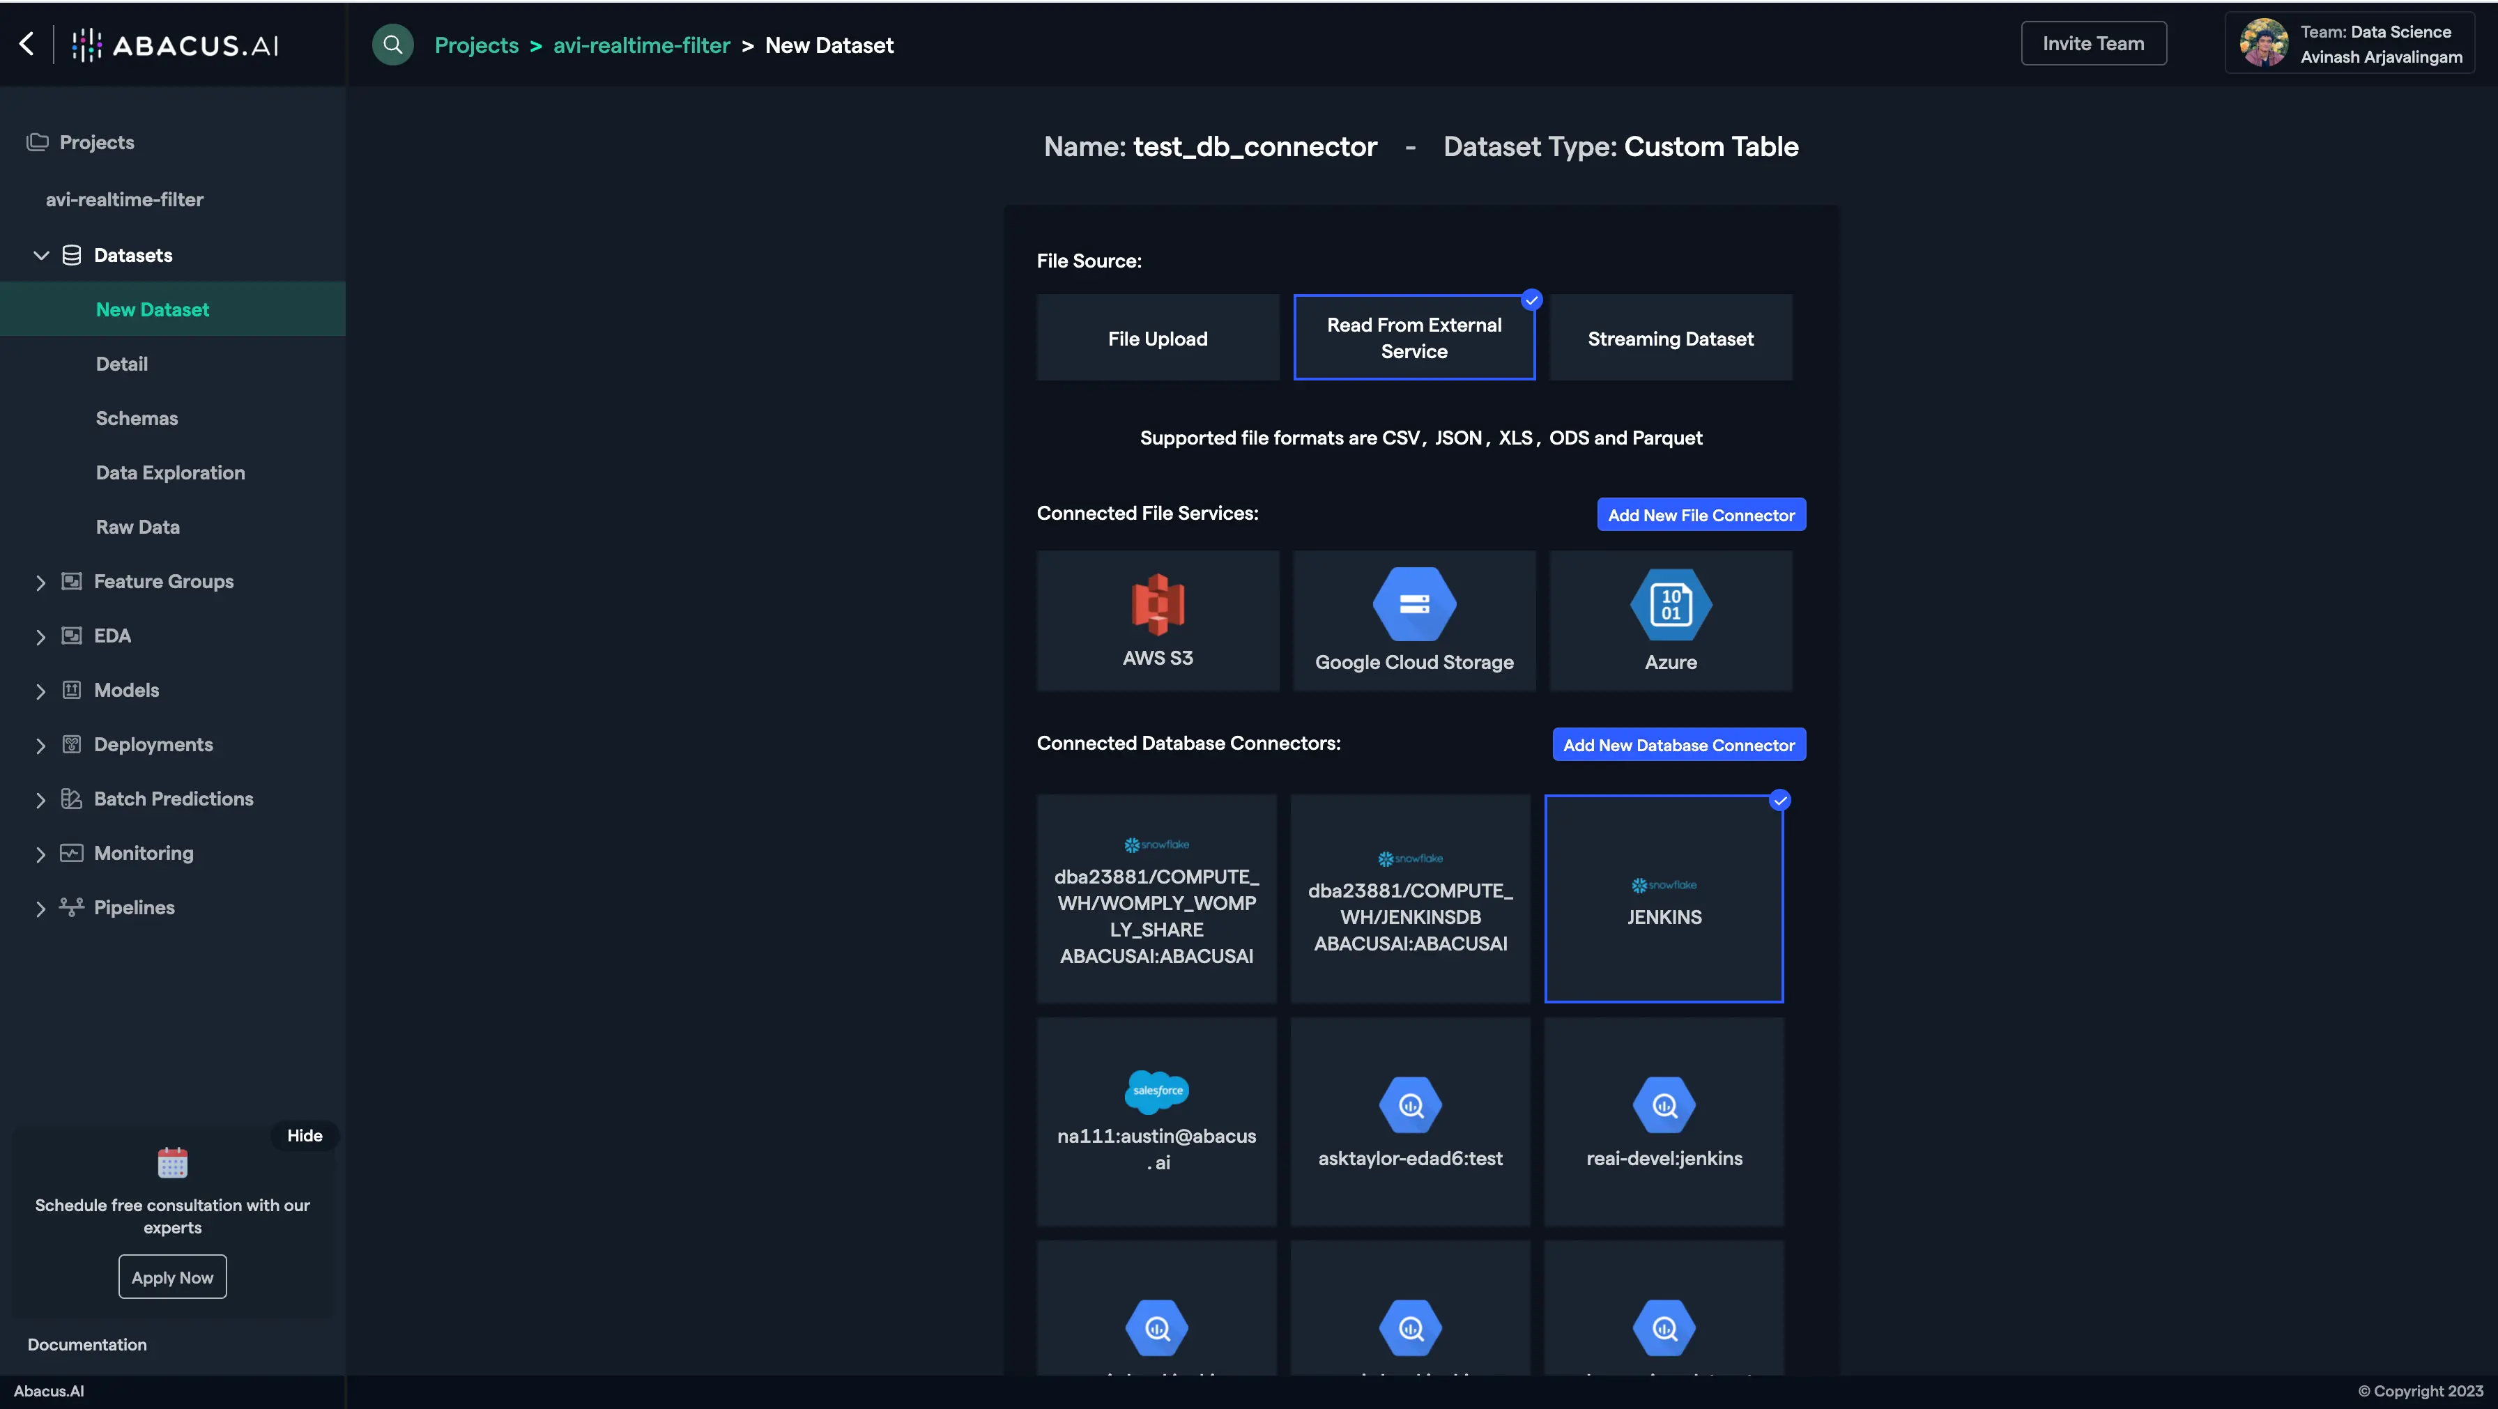Click the Datasets database icon
Viewport: 2498px width, 1409px height.
[x=72, y=255]
